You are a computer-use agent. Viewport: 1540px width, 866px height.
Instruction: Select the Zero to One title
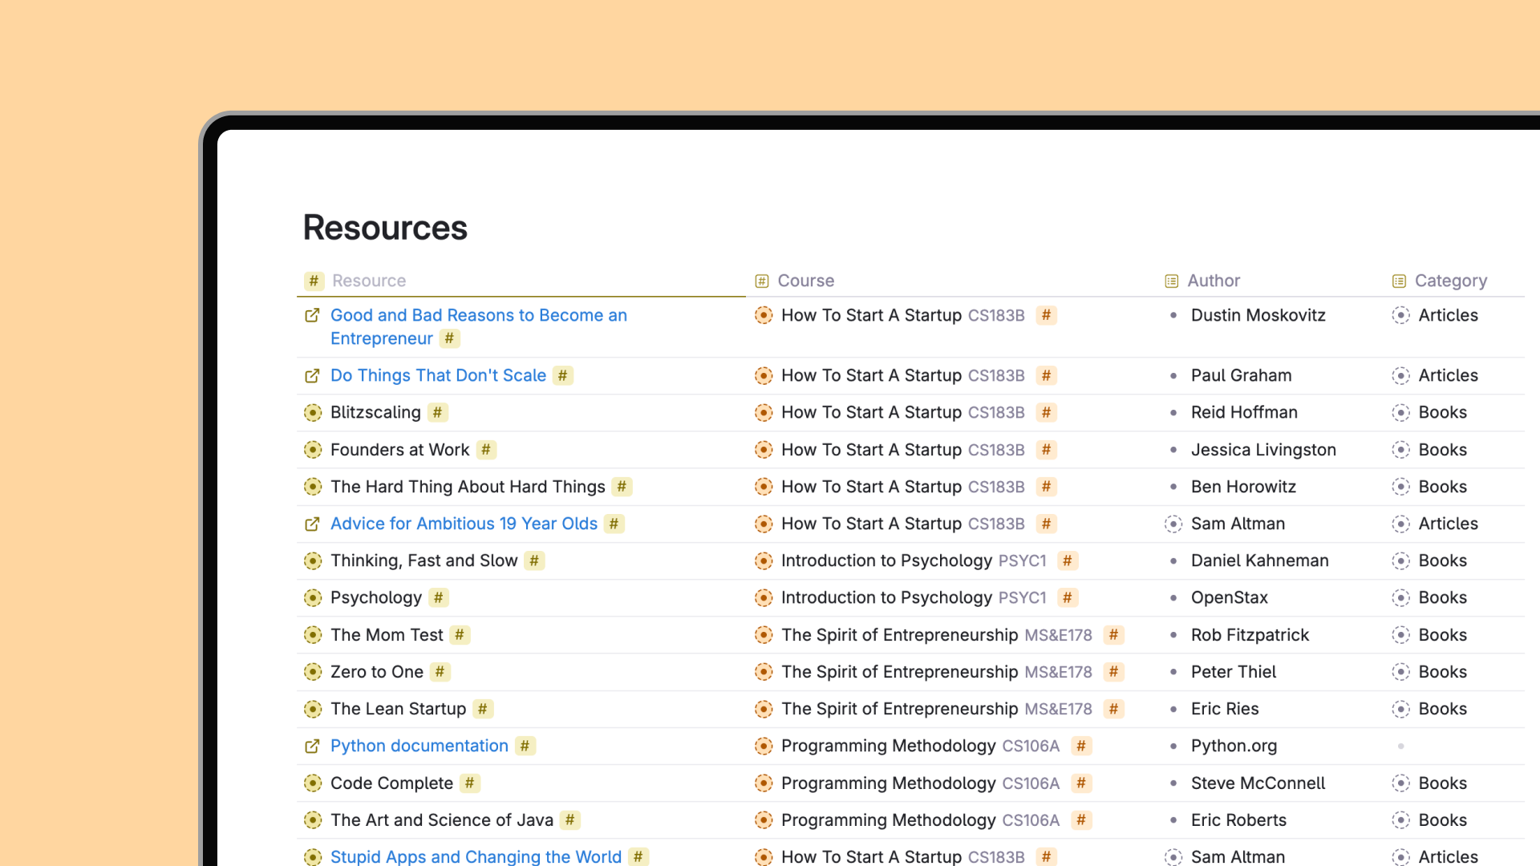[376, 672]
